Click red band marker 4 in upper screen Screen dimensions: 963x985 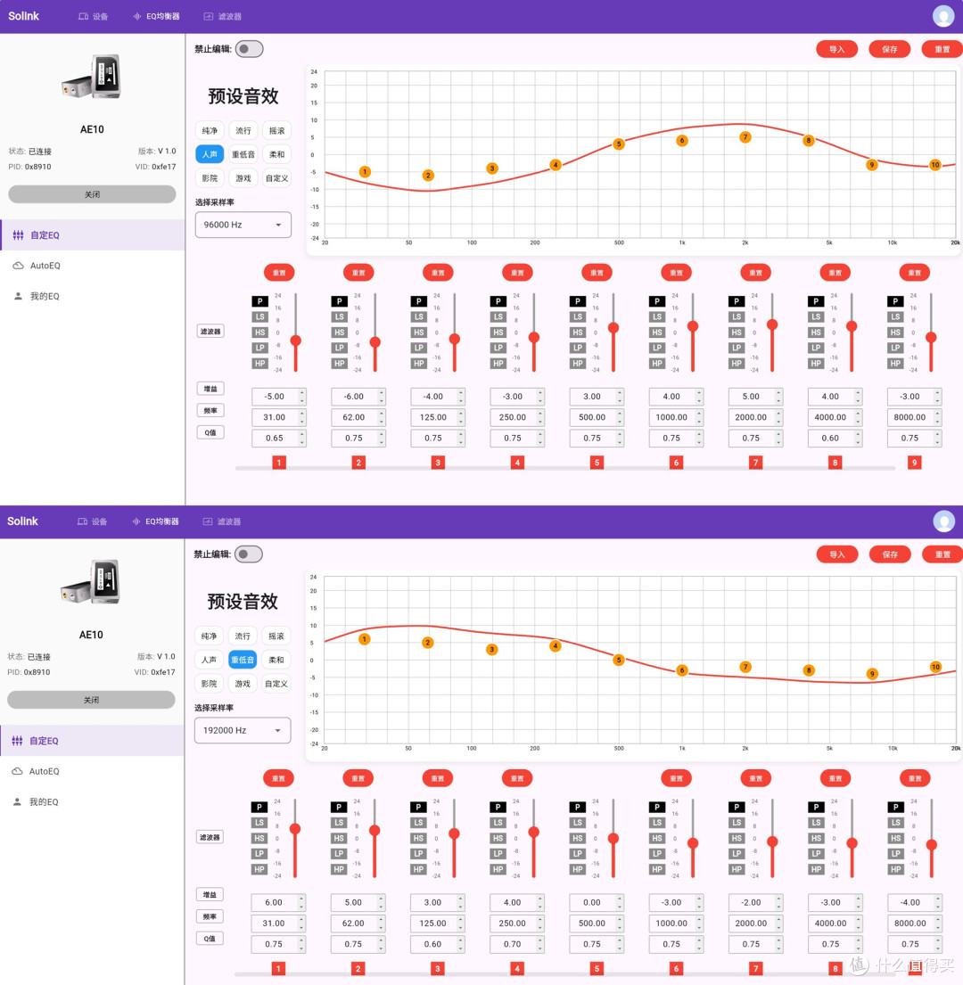pos(517,463)
